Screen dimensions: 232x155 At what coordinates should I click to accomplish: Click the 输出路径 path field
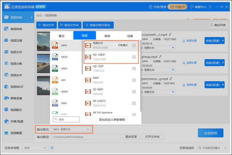pos(86,137)
